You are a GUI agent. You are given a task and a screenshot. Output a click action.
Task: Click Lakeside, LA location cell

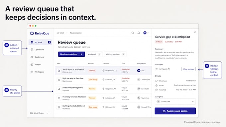[x=109, y=98]
